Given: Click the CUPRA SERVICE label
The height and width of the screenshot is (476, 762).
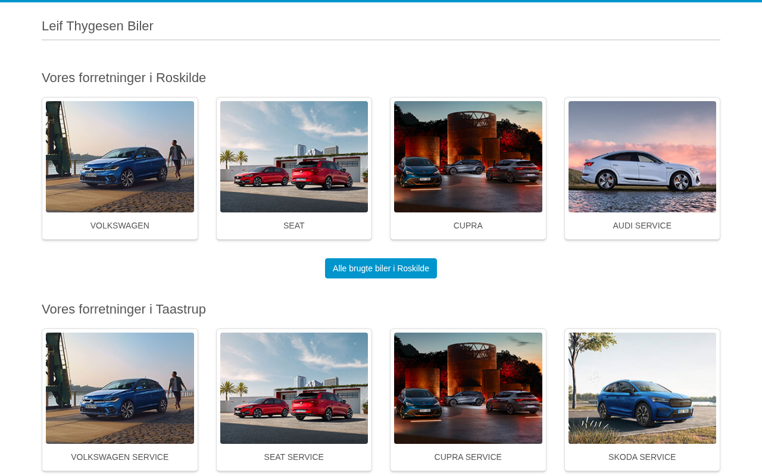Looking at the screenshot, I should [x=468, y=457].
